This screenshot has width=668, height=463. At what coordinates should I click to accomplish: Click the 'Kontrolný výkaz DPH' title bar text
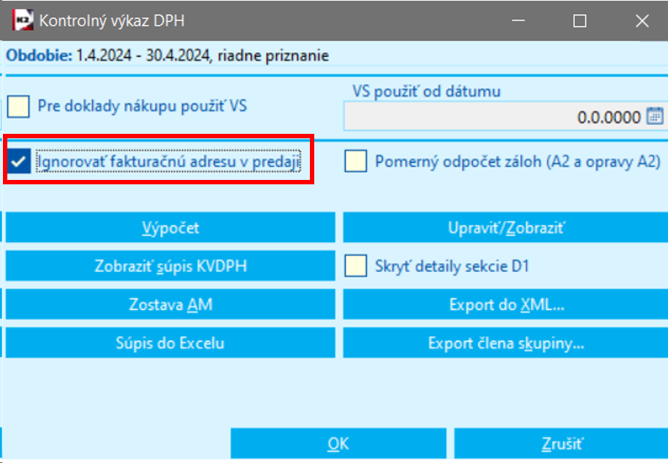point(112,20)
